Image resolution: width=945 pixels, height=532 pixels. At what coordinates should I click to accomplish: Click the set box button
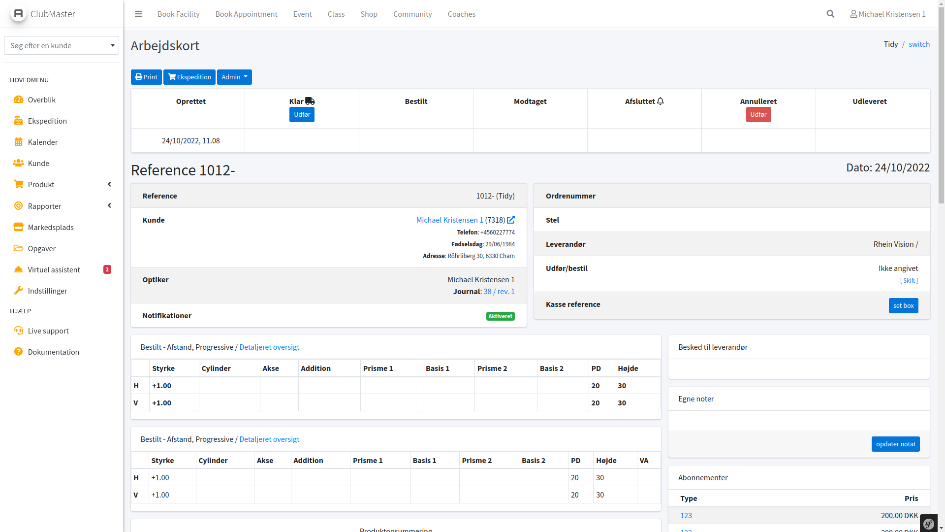pos(903,305)
